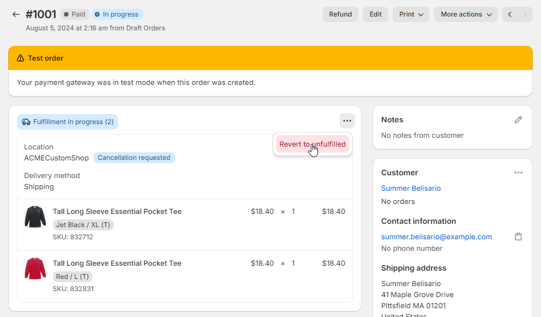Open the More actions dropdown

point(466,14)
